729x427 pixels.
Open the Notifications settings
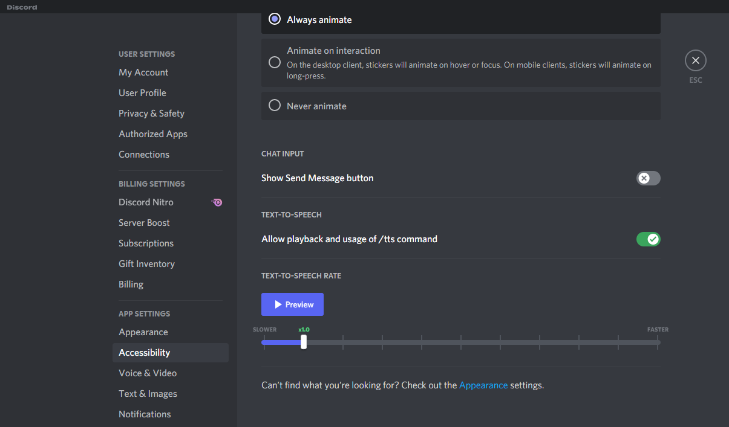click(145, 414)
